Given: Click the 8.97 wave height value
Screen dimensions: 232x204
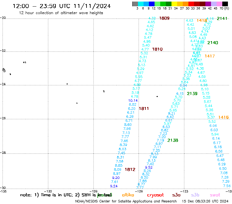Looking at the screenshot, I should (117, 174).
